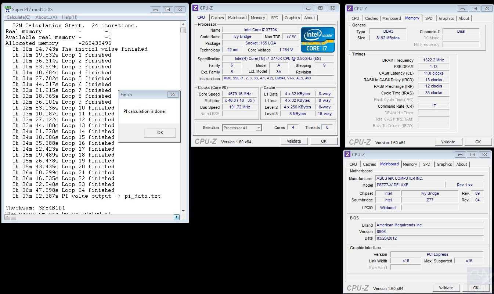
Task: Select Mainboard tab in the Memory window
Action: coord(392,18)
